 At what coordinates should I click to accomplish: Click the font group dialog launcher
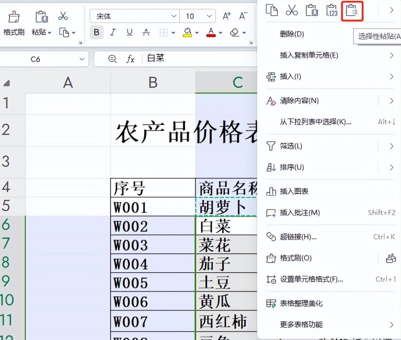251,42
